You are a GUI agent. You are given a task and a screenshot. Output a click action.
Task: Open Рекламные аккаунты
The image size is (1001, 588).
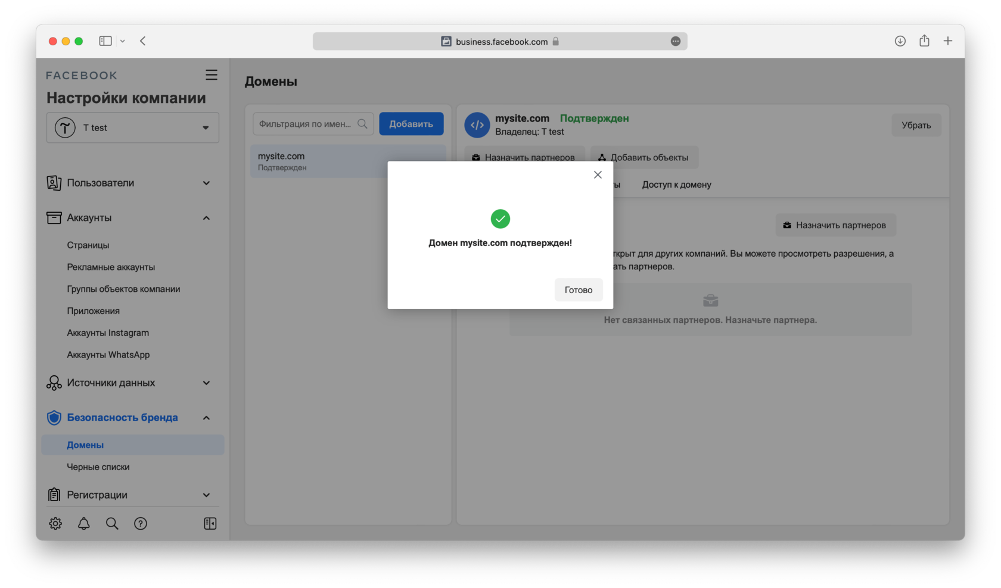pyautogui.click(x=111, y=267)
